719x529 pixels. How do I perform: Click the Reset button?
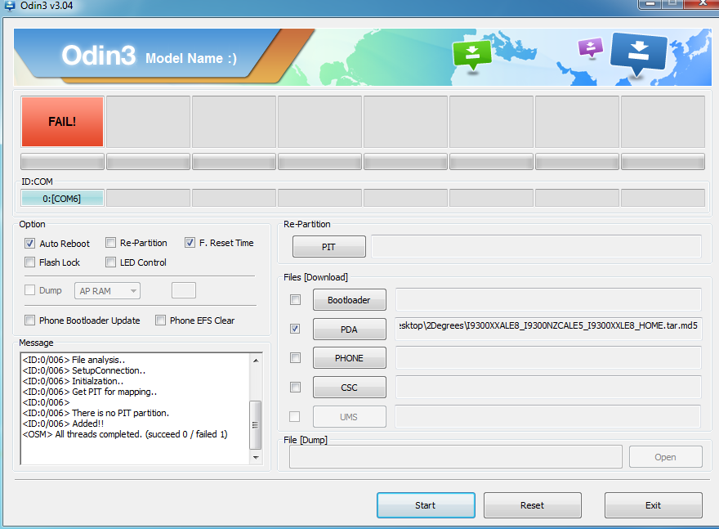point(533,505)
